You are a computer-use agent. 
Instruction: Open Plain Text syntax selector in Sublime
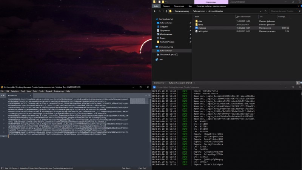[x=142, y=168]
